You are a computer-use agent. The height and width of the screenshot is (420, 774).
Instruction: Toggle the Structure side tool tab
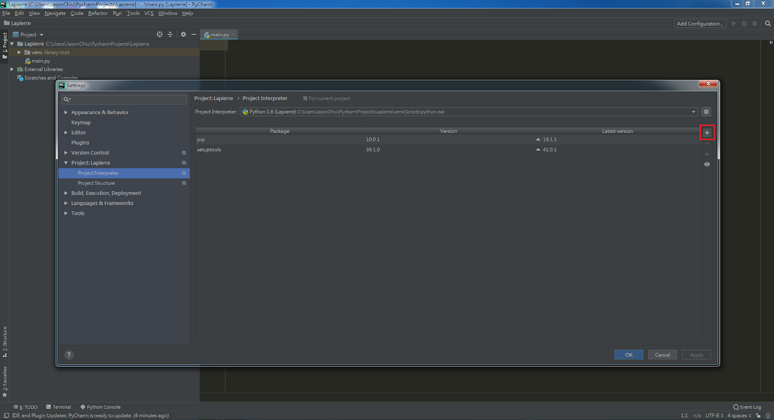click(5, 342)
